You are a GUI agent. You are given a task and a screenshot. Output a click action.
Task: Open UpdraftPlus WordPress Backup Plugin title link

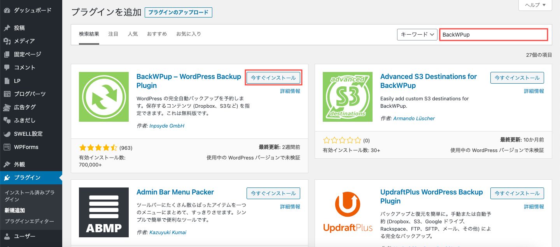click(432, 196)
